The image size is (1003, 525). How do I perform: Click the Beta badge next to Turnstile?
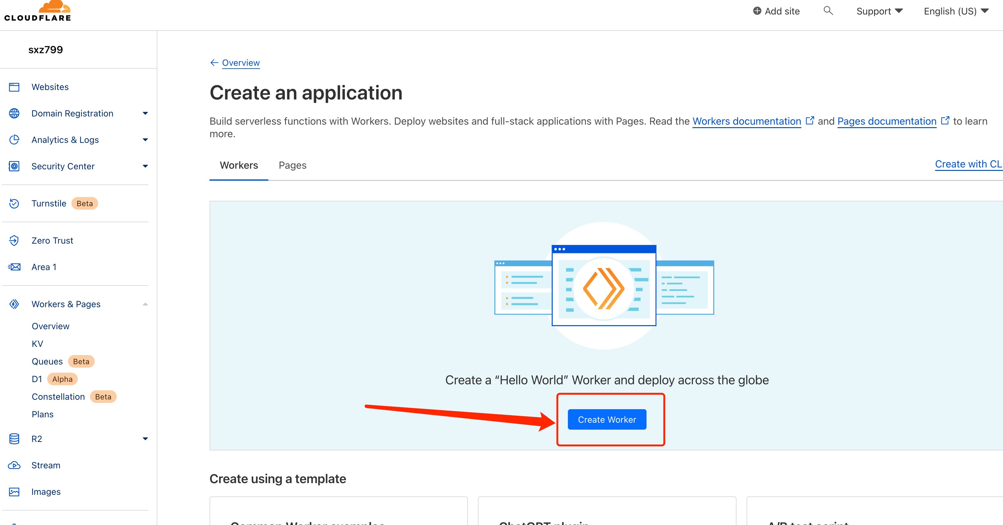[x=85, y=203]
